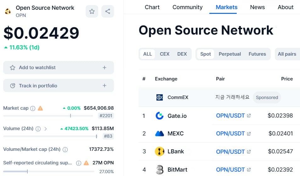Open the All pairs dropdown
Viewport: 300px width, 176px height.
pyautogui.click(x=287, y=54)
